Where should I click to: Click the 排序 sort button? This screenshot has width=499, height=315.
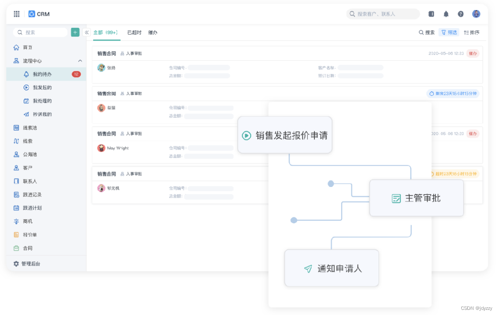472,32
